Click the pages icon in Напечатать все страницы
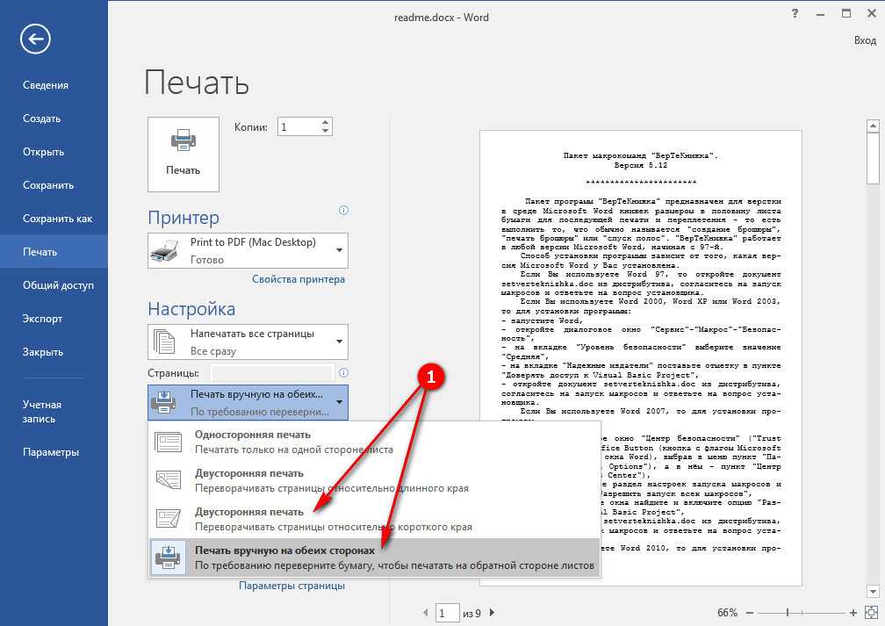Viewport: 885px width, 626px height. 164,342
